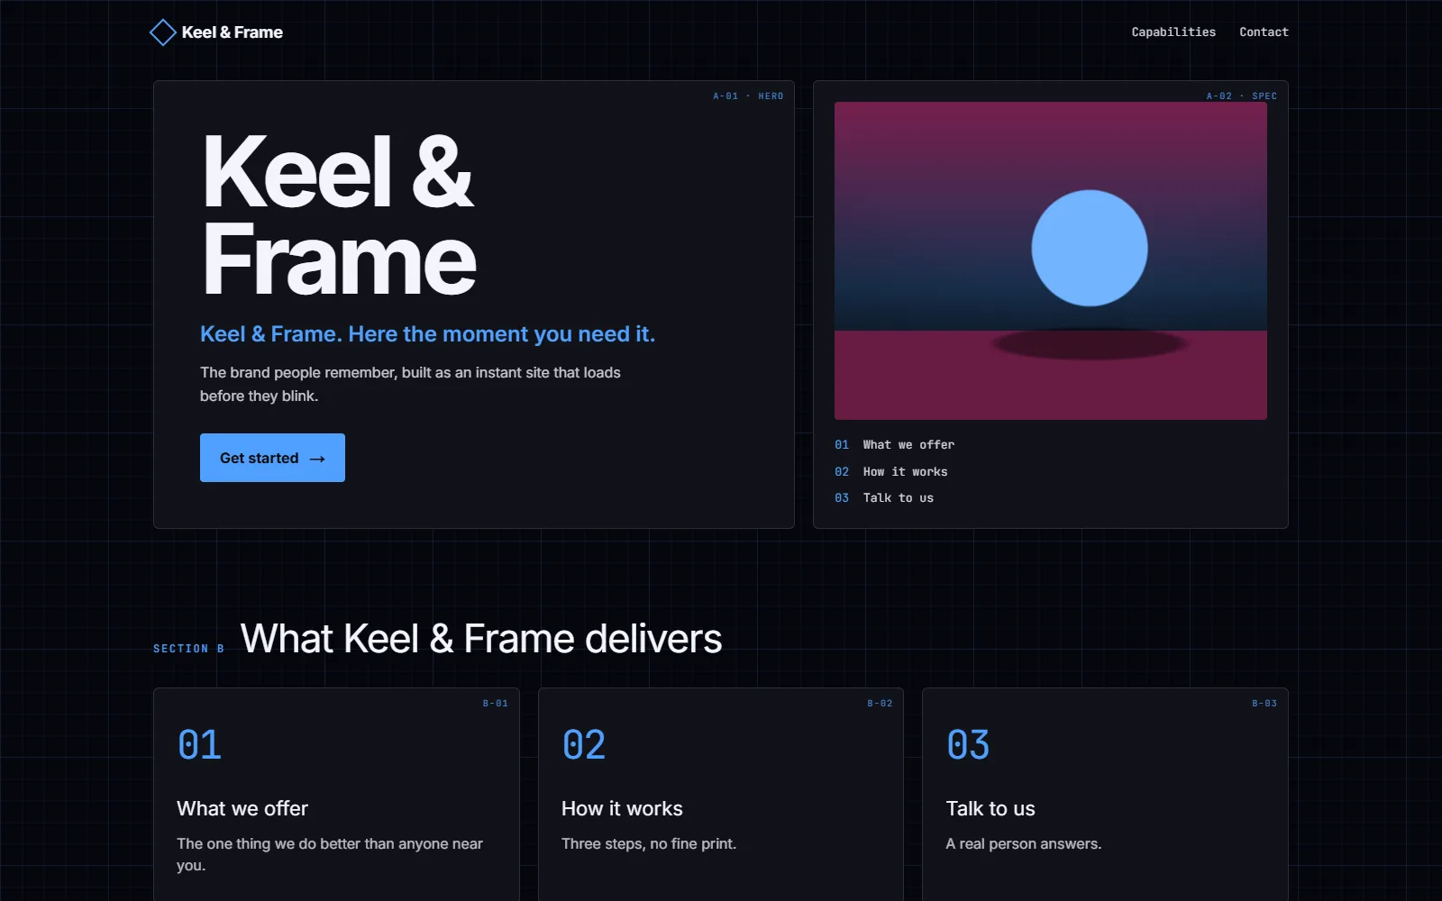This screenshot has height=901, width=1442.
Task: Click the Get started button
Action: [272, 458]
